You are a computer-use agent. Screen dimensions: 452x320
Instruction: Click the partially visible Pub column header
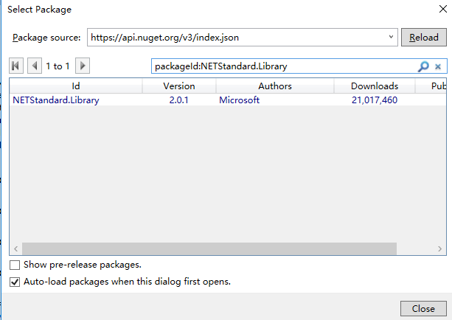431,86
